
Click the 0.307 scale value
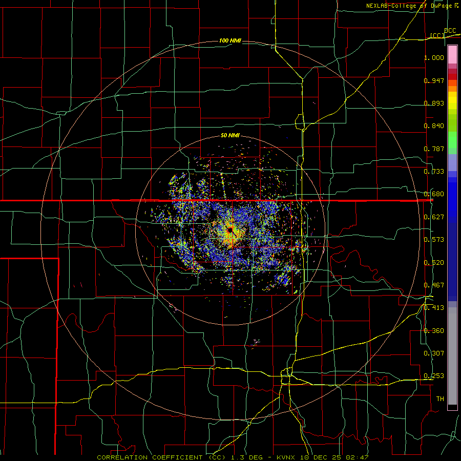pyautogui.click(x=434, y=353)
